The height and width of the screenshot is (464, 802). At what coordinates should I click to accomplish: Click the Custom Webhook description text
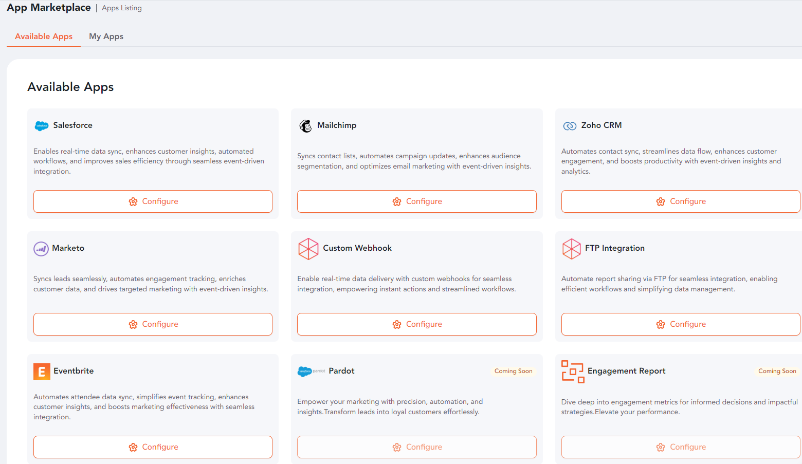(407, 284)
